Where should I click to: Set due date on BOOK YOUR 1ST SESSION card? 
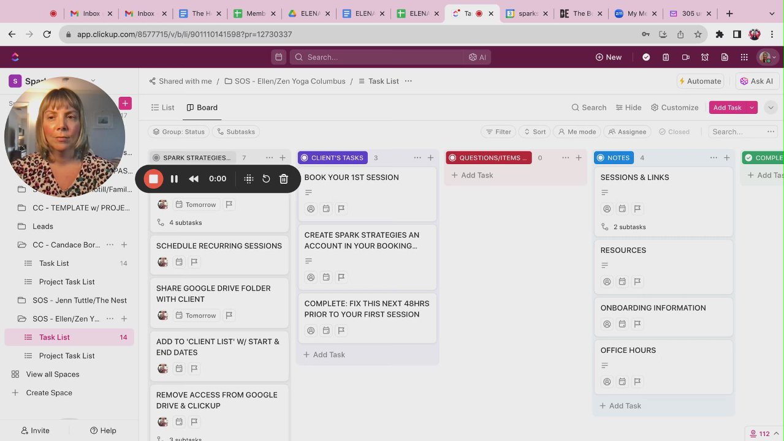(326, 209)
